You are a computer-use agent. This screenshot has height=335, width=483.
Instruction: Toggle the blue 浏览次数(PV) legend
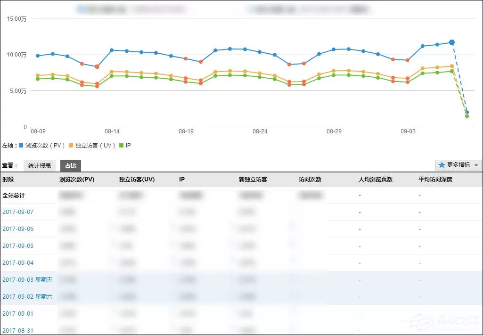point(42,146)
